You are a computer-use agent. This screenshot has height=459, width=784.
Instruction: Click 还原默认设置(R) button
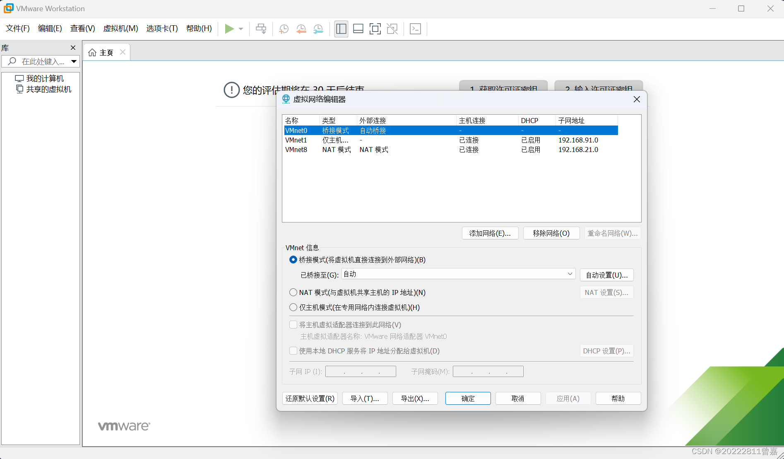[x=310, y=399]
